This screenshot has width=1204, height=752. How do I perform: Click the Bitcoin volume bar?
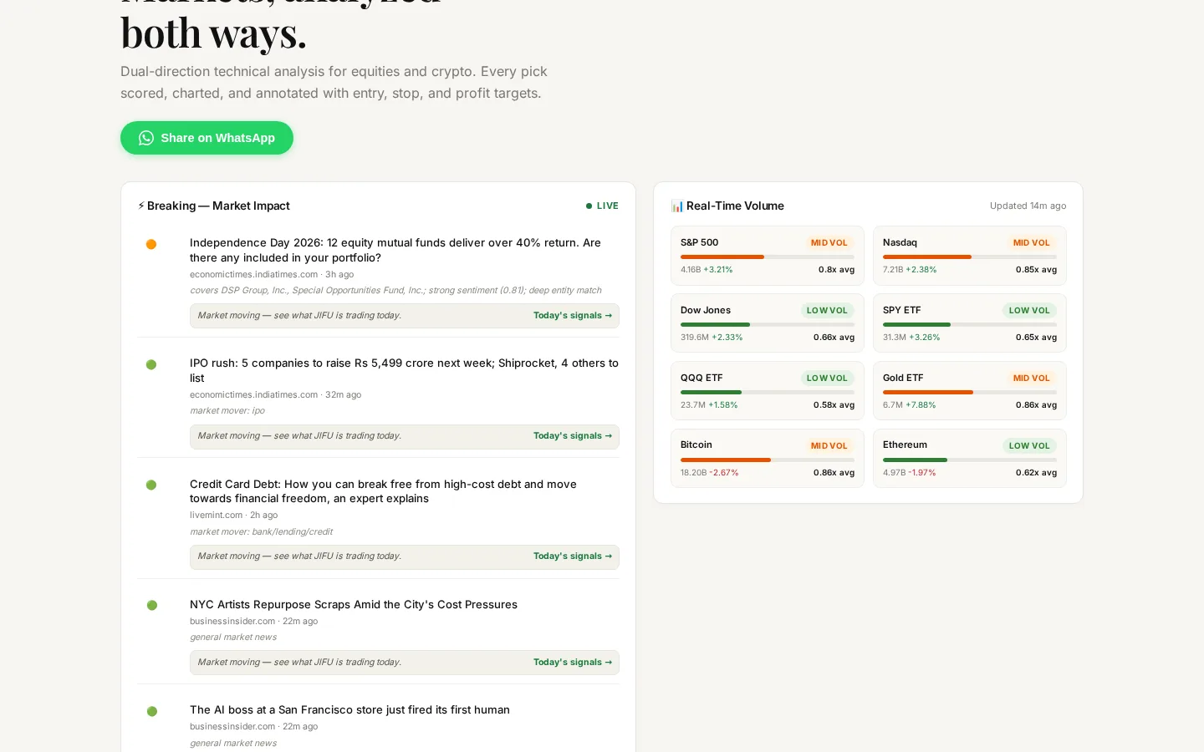(768, 460)
